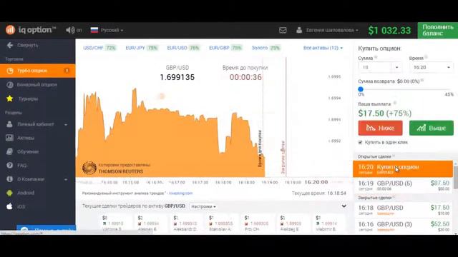Open the Настройки dropdown
458x257 pixels.
[203, 206]
